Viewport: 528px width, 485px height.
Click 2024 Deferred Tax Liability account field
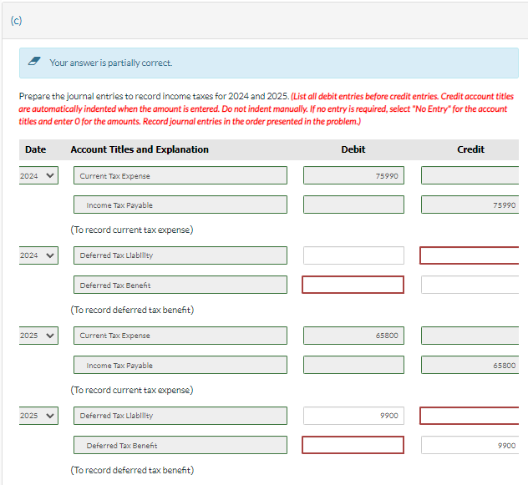tap(180, 255)
